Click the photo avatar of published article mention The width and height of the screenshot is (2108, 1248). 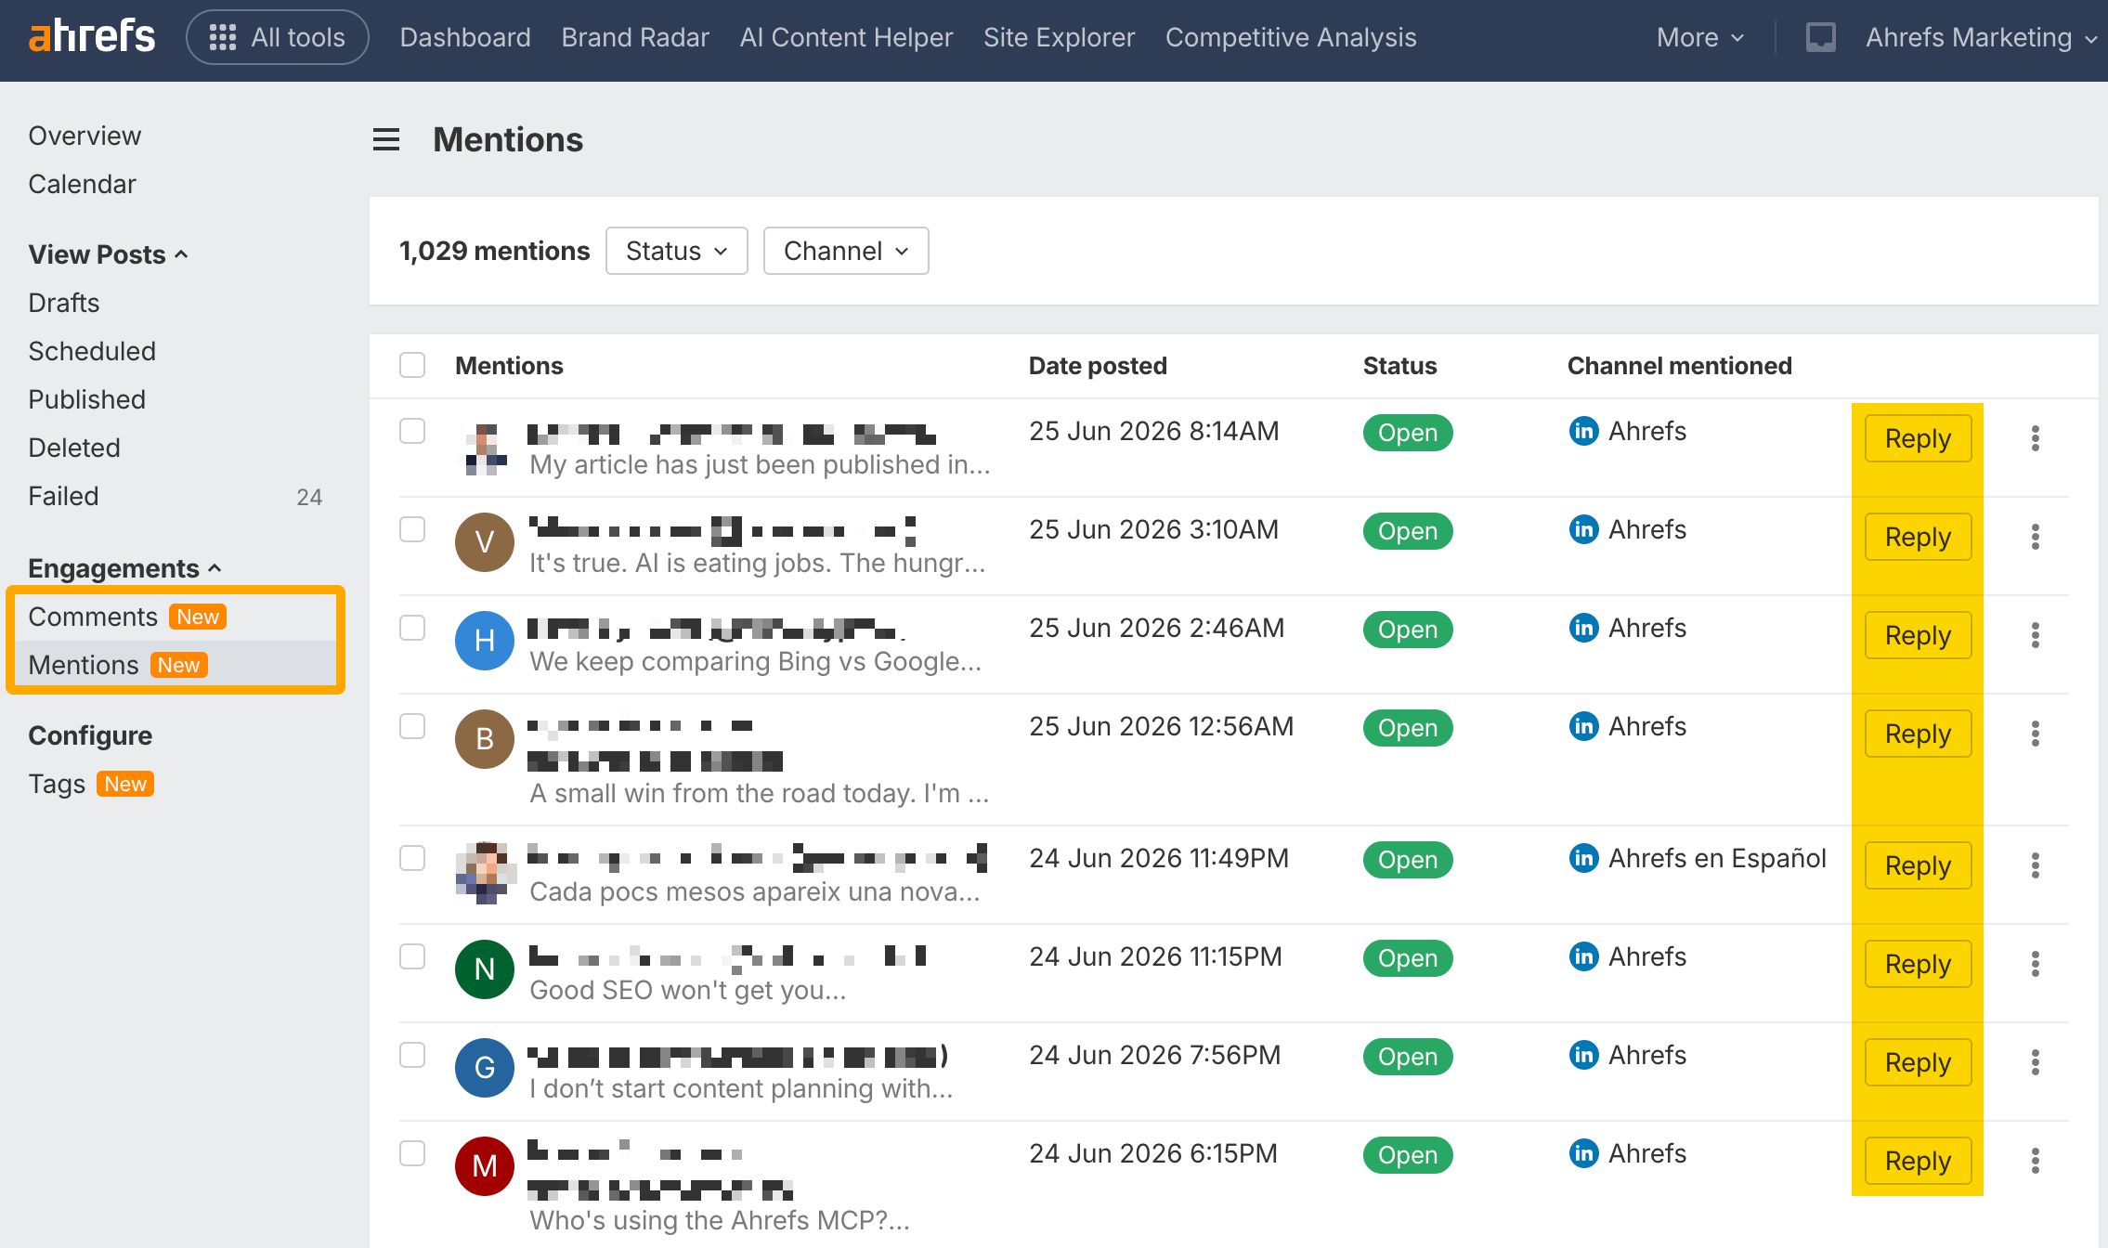click(486, 449)
